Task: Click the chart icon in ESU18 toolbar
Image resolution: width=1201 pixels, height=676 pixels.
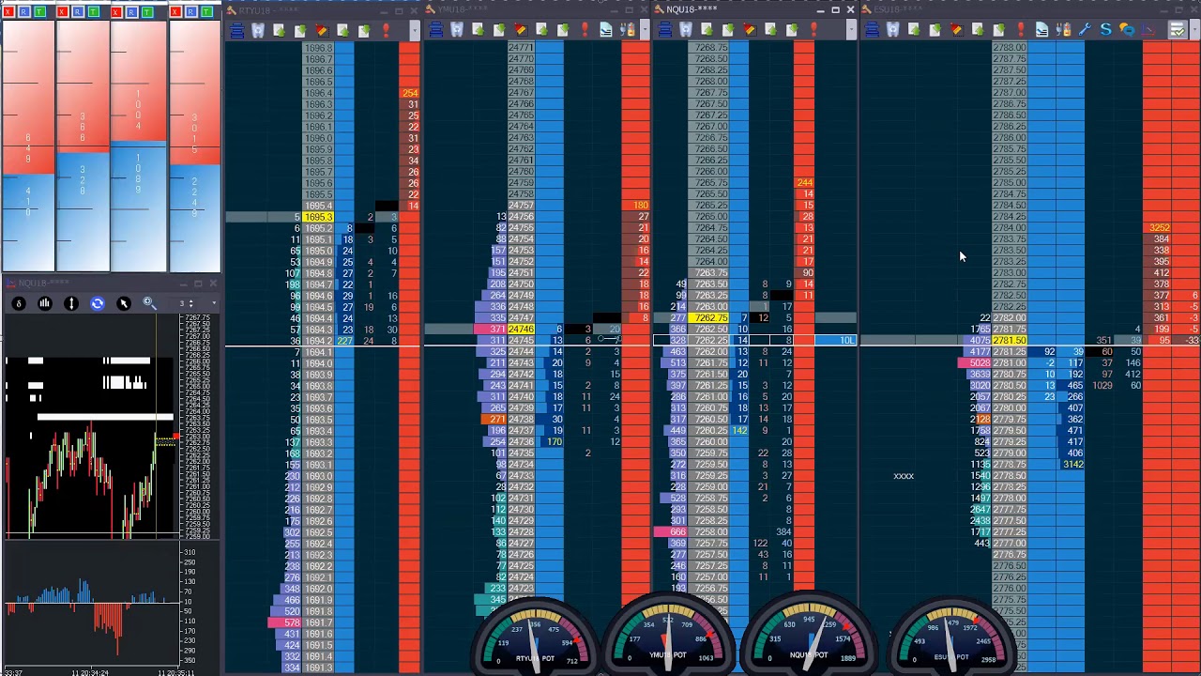Action: 1148,31
